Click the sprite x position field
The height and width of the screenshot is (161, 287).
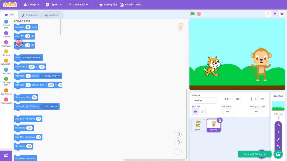point(237,99)
